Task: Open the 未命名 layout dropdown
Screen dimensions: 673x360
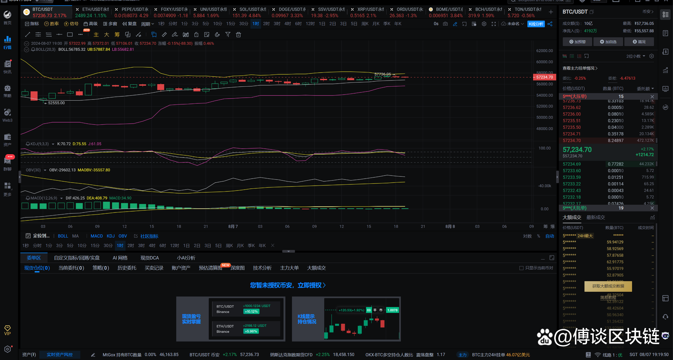Action: pos(513,24)
